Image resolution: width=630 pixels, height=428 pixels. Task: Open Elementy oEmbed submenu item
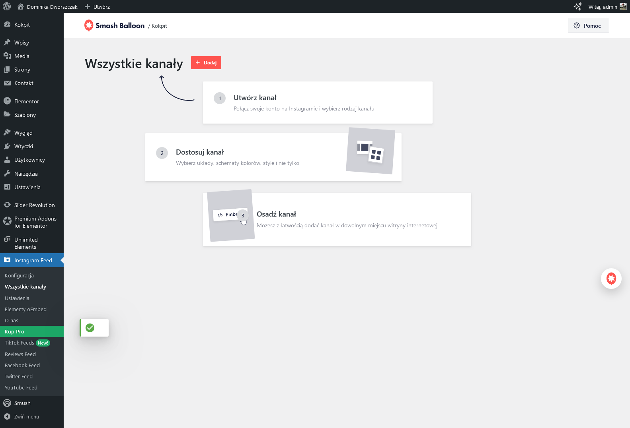point(25,309)
